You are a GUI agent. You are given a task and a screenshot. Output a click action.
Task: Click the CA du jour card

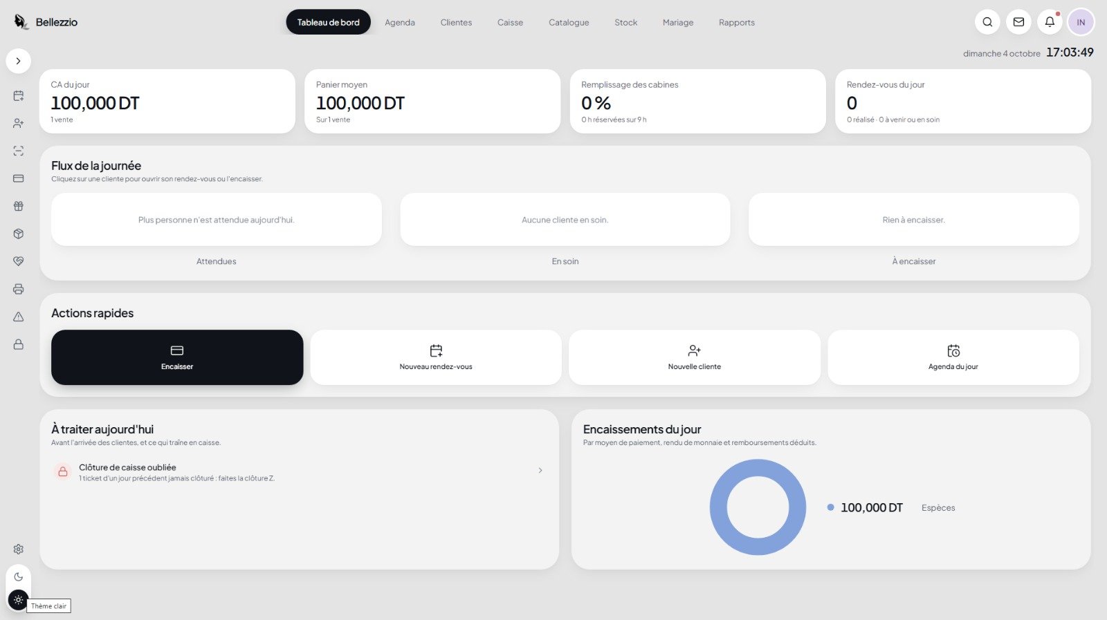(x=167, y=101)
